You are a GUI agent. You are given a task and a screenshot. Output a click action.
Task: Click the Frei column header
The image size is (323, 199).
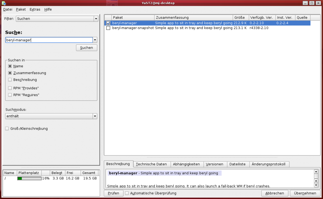click(x=73, y=173)
